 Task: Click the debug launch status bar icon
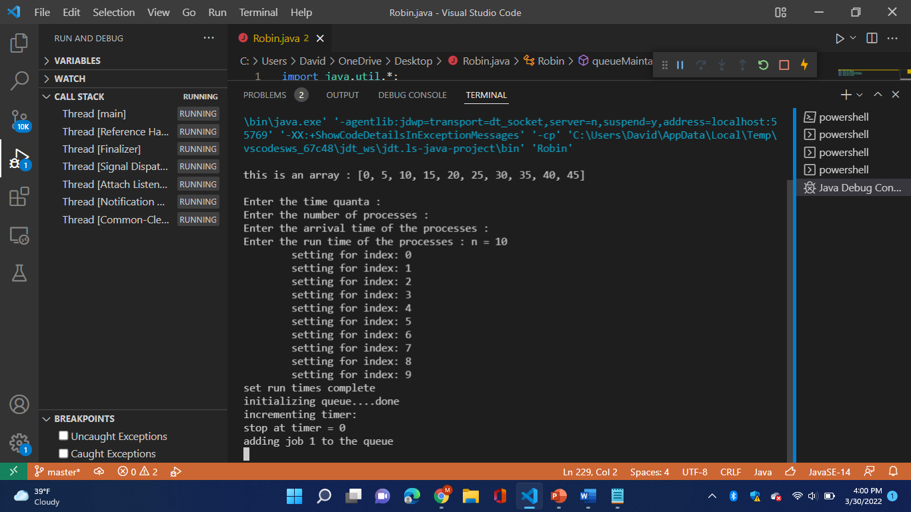click(x=176, y=471)
